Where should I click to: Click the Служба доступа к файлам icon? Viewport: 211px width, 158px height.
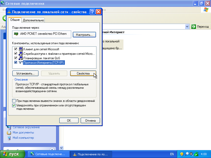pyautogui.click(x=21, y=54)
